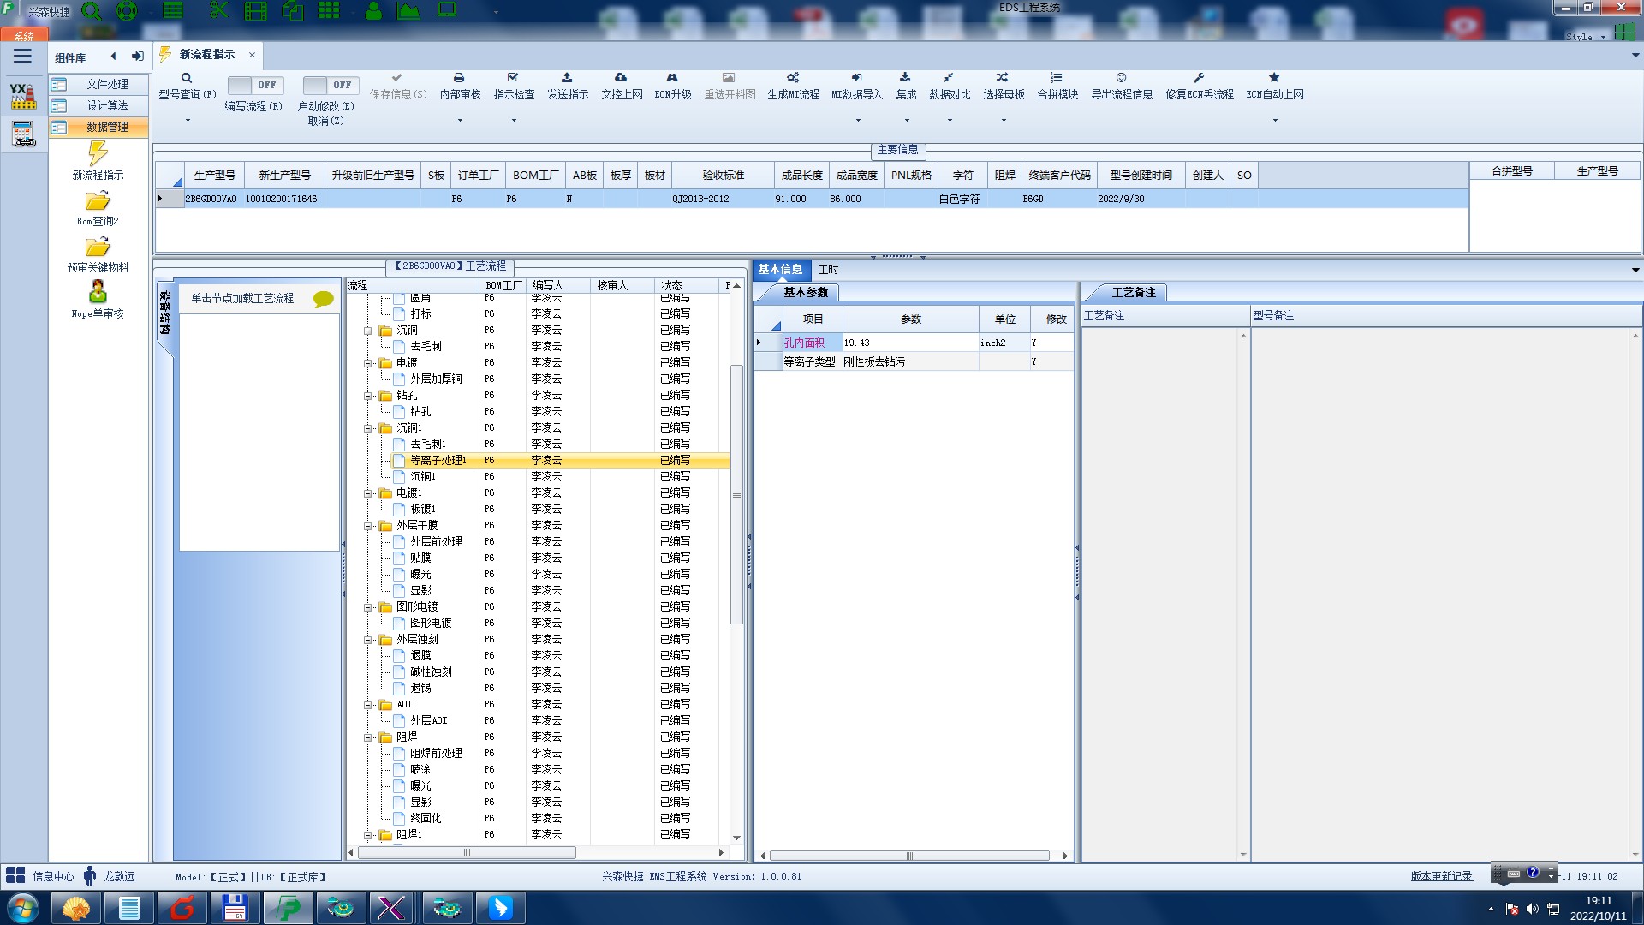Open the 版本更新记录 link
This screenshot has width=1644, height=925.
pos(1441,876)
